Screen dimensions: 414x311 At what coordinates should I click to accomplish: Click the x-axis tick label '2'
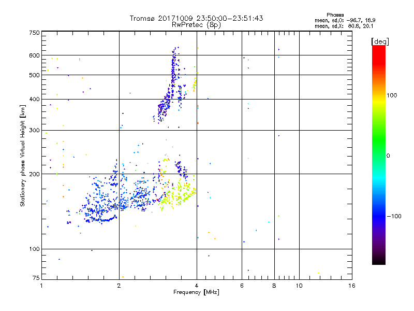pyautogui.click(x=119, y=286)
